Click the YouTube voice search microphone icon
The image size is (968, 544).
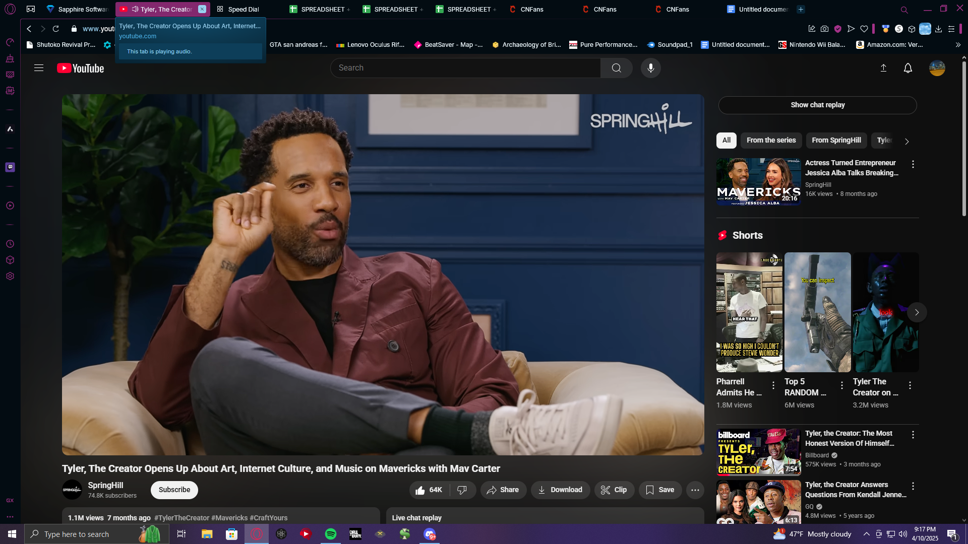click(650, 68)
